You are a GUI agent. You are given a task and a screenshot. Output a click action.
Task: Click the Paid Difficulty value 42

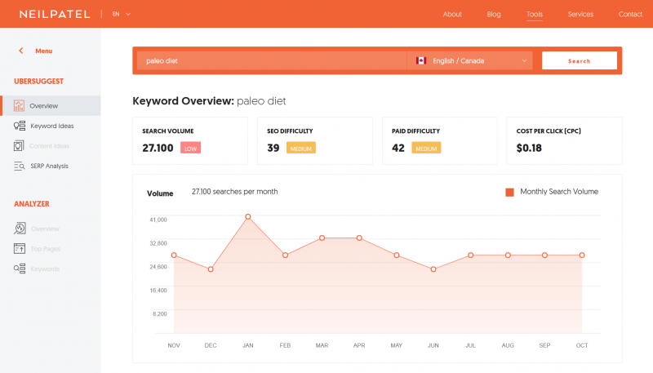(398, 148)
